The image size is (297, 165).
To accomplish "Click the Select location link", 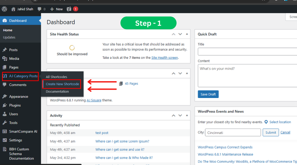I will coord(280,122).
